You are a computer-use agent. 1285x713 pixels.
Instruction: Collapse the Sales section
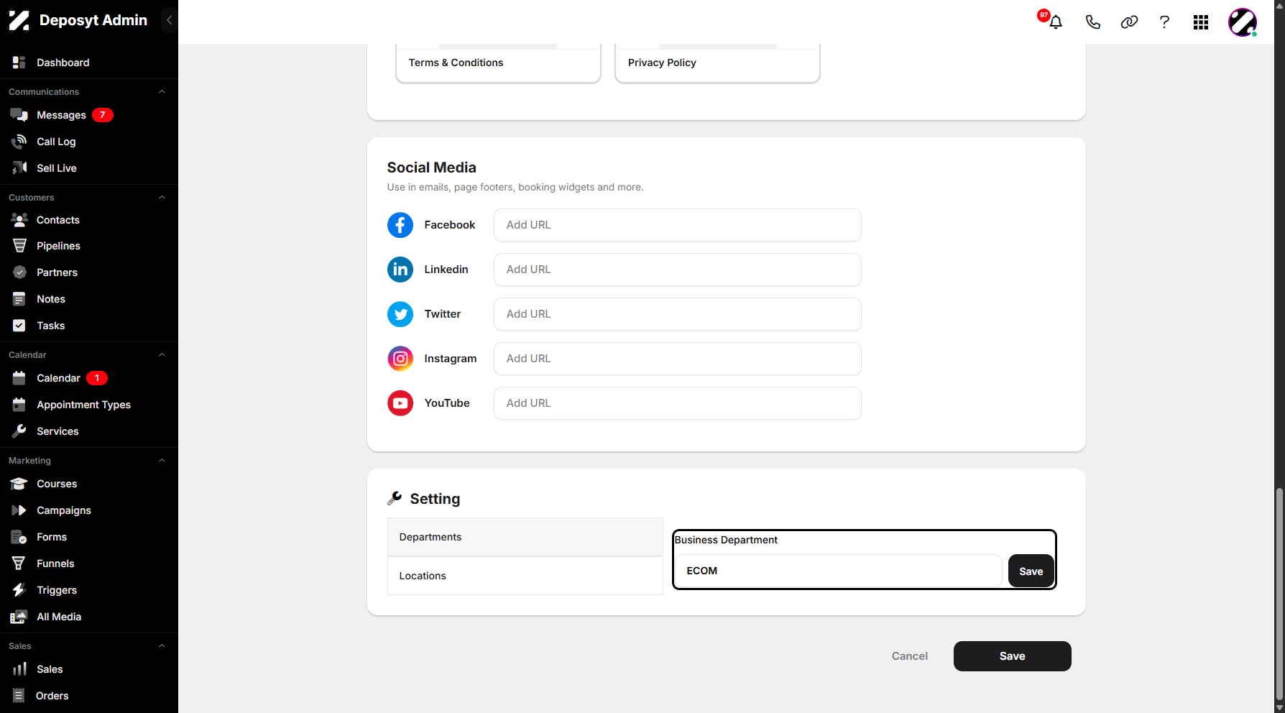pos(162,646)
